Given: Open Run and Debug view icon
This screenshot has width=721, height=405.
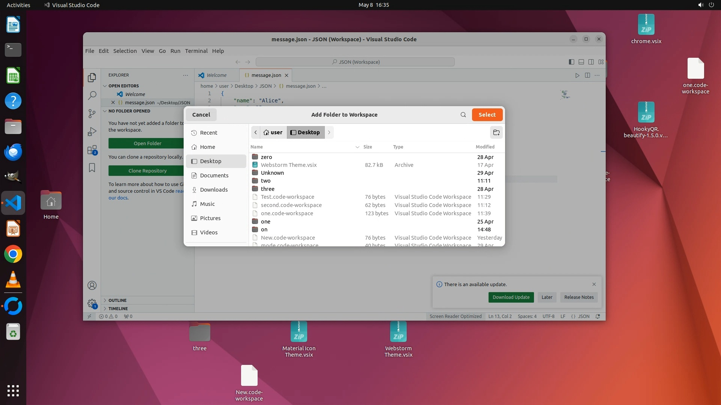Looking at the screenshot, I should 92,132.
